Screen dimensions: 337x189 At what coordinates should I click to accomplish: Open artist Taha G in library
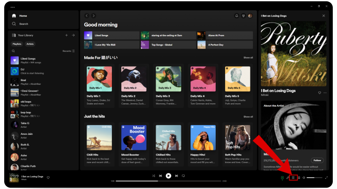point(43,125)
